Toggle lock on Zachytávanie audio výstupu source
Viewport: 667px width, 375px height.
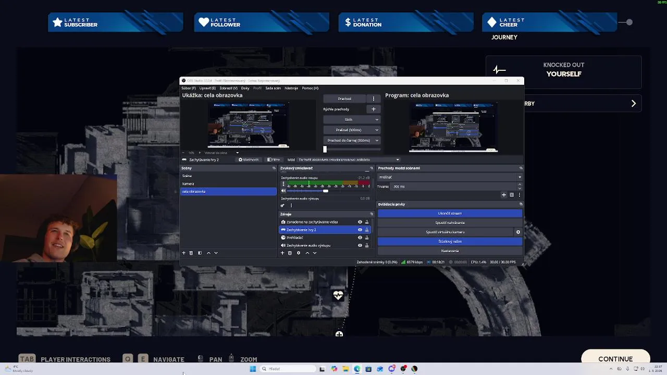click(x=366, y=245)
